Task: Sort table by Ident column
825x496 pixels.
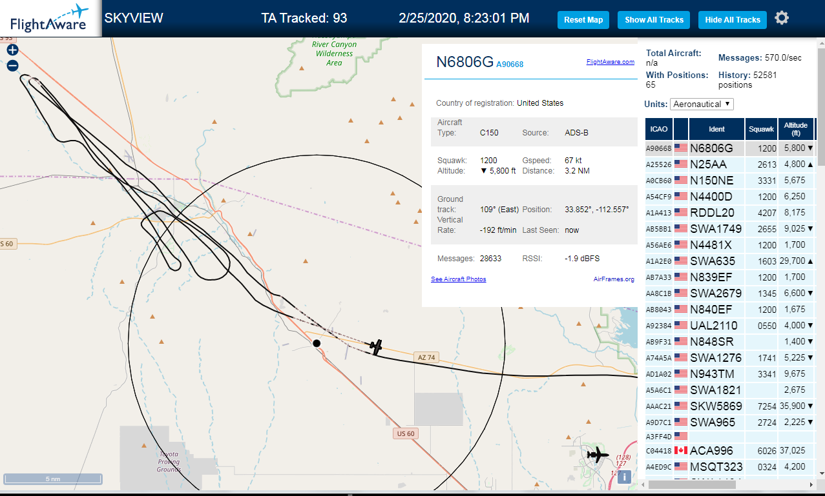Action: click(716, 129)
